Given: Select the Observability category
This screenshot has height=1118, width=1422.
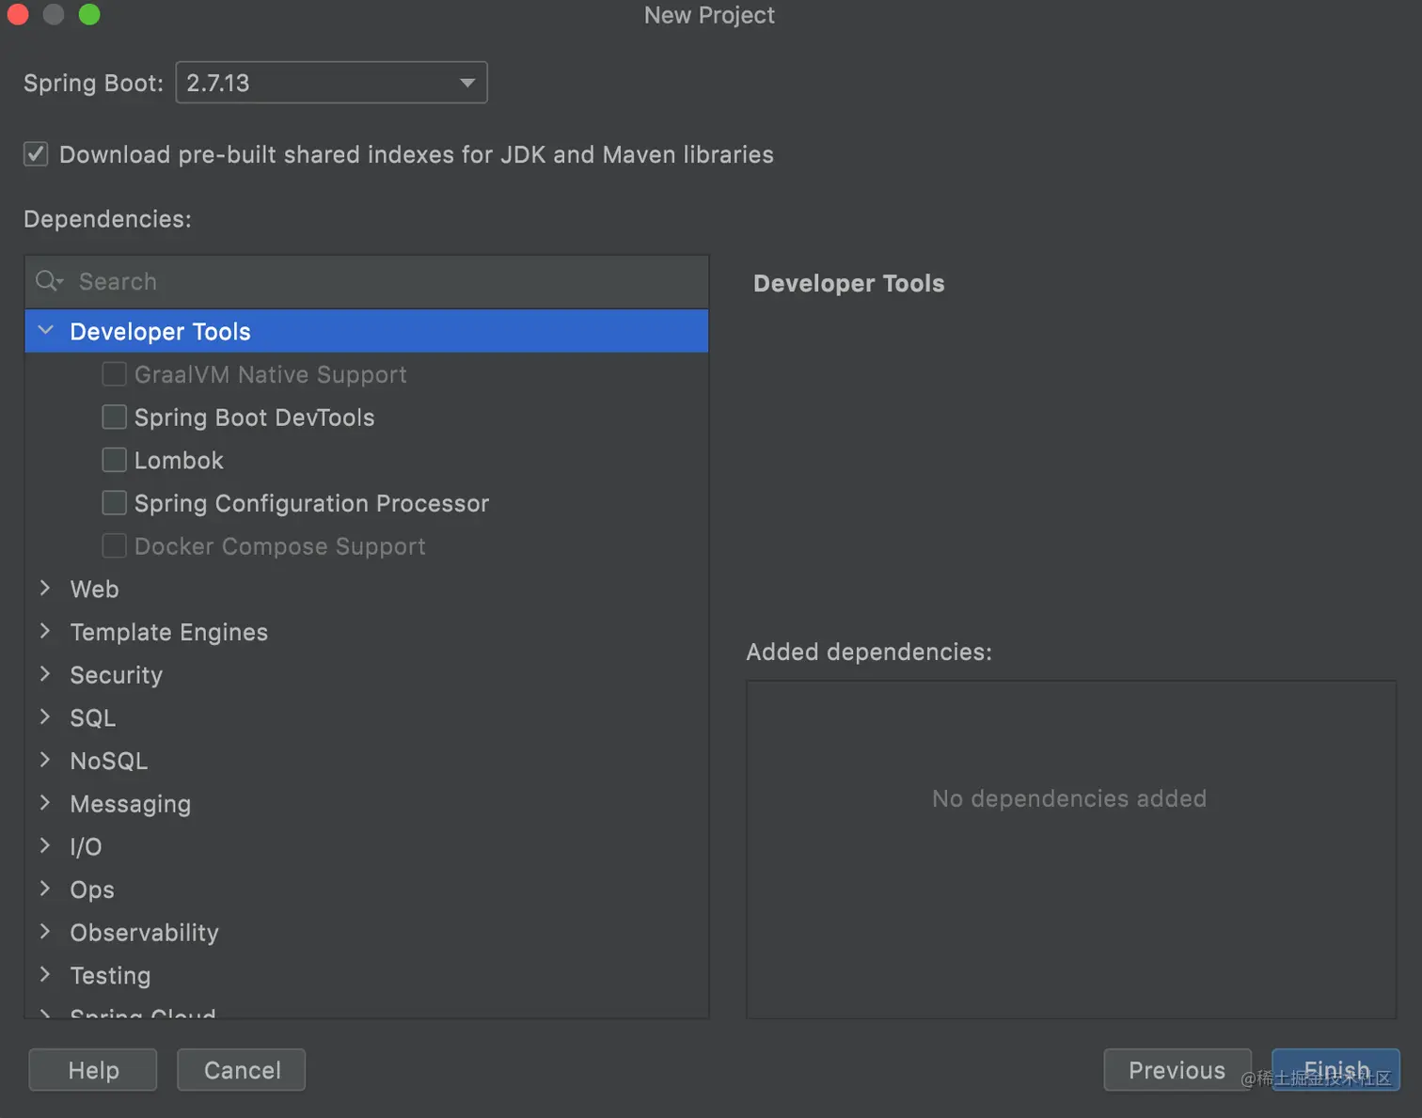Looking at the screenshot, I should click(144, 933).
